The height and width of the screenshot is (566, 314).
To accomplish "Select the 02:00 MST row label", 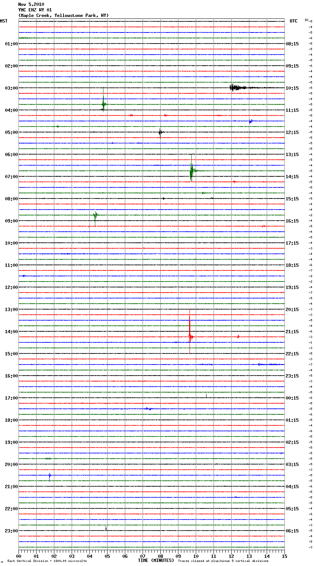I will click(x=11, y=66).
